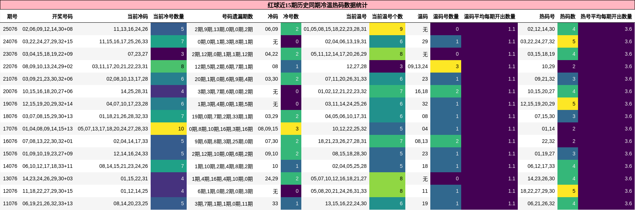This screenshot has height=210, width=635.
Task: Click the yellow cold count 10 in row 17076
Action: 169,129
